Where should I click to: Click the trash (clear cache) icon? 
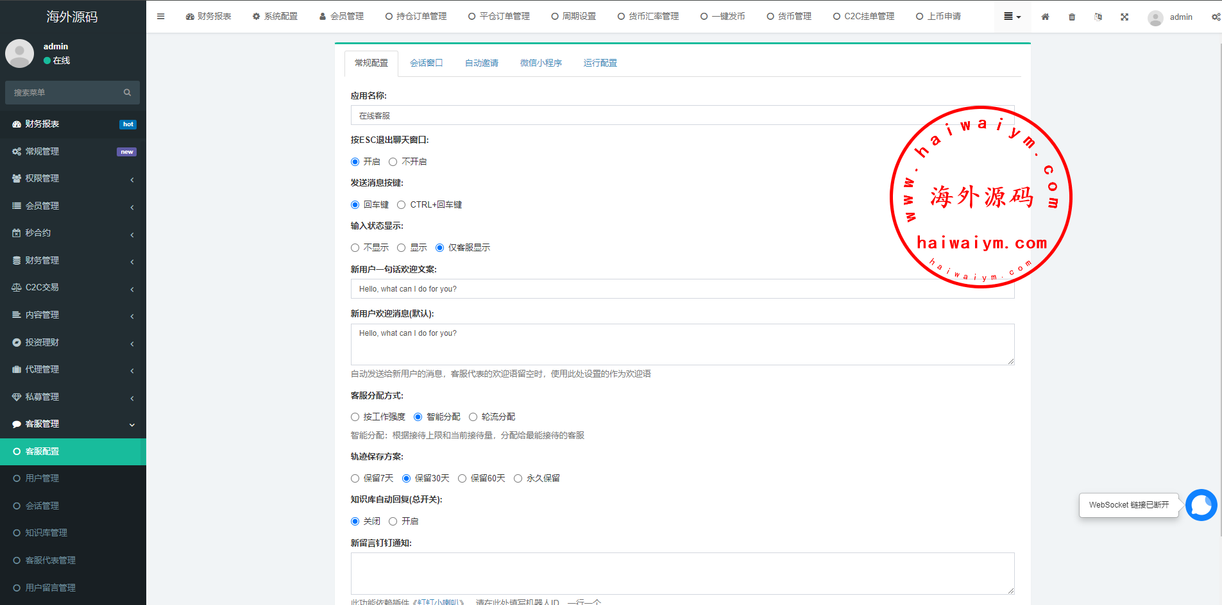point(1072,17)
